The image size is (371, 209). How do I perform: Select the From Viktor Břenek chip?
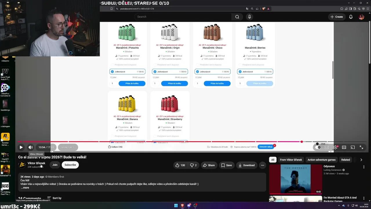[291, 160]
